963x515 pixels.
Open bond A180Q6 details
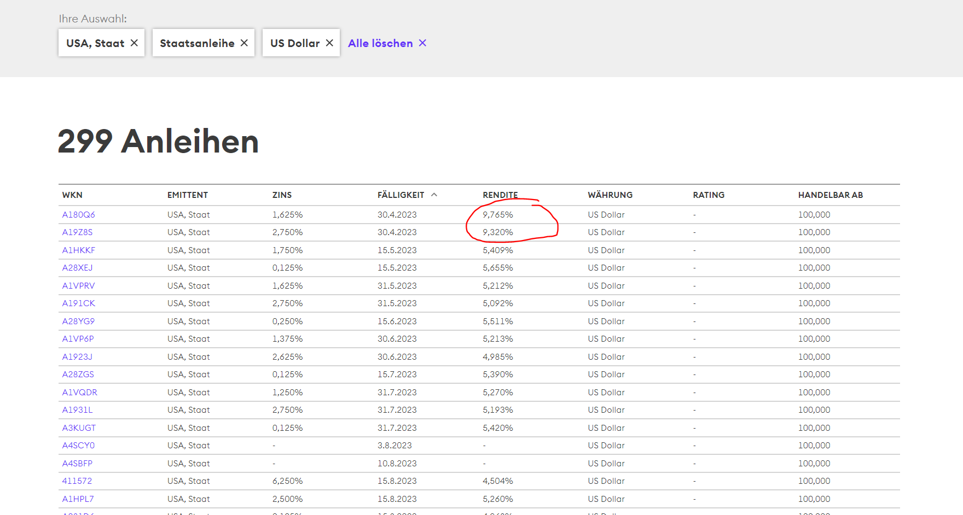78,215
